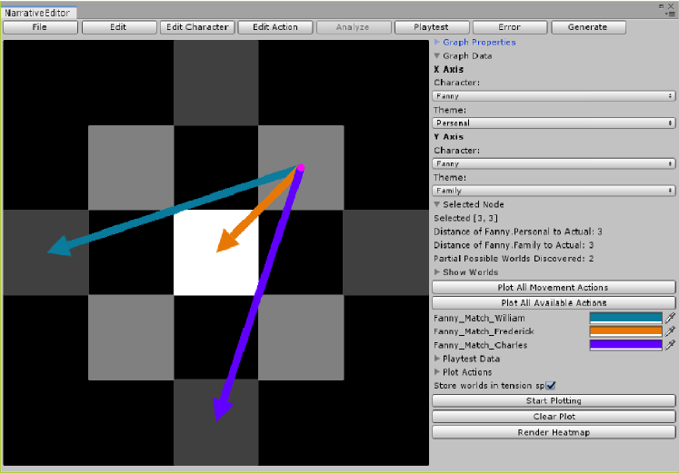Open X Axis Theme dropdown showing Personal
Screen dimensions: 679x473
point(554,123)
